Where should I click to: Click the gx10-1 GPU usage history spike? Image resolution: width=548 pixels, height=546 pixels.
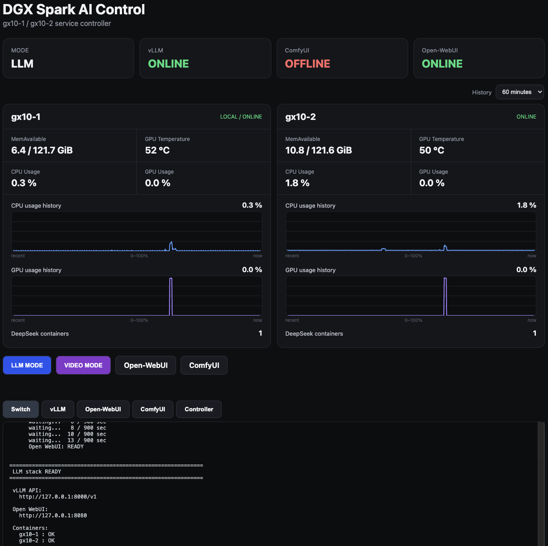coord(171,296)
